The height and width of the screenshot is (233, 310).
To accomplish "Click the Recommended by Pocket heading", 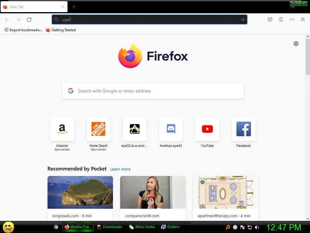I will 77,169.
